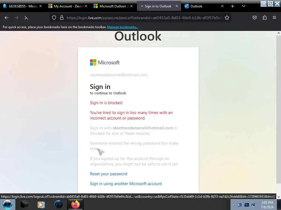Close the Microsoft Outlook tab
Image resolution: width=281 pixels, height=210 pixels.
[x=131, y=6]
